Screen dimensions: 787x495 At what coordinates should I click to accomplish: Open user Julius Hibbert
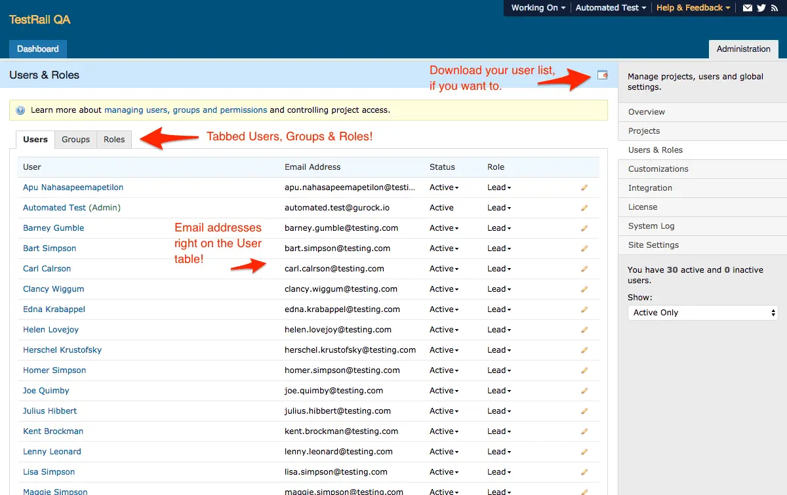50,411
